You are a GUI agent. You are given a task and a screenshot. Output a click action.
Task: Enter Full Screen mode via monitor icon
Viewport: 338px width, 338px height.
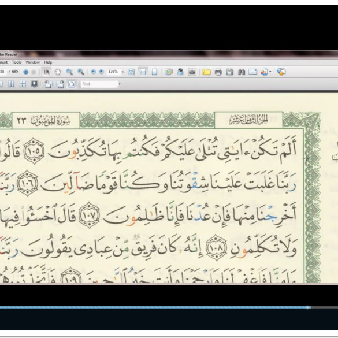pos(34,84)
